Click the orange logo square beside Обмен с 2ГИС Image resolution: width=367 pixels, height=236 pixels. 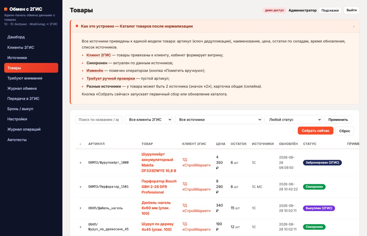pyautogui.click(x=6, y=9)
